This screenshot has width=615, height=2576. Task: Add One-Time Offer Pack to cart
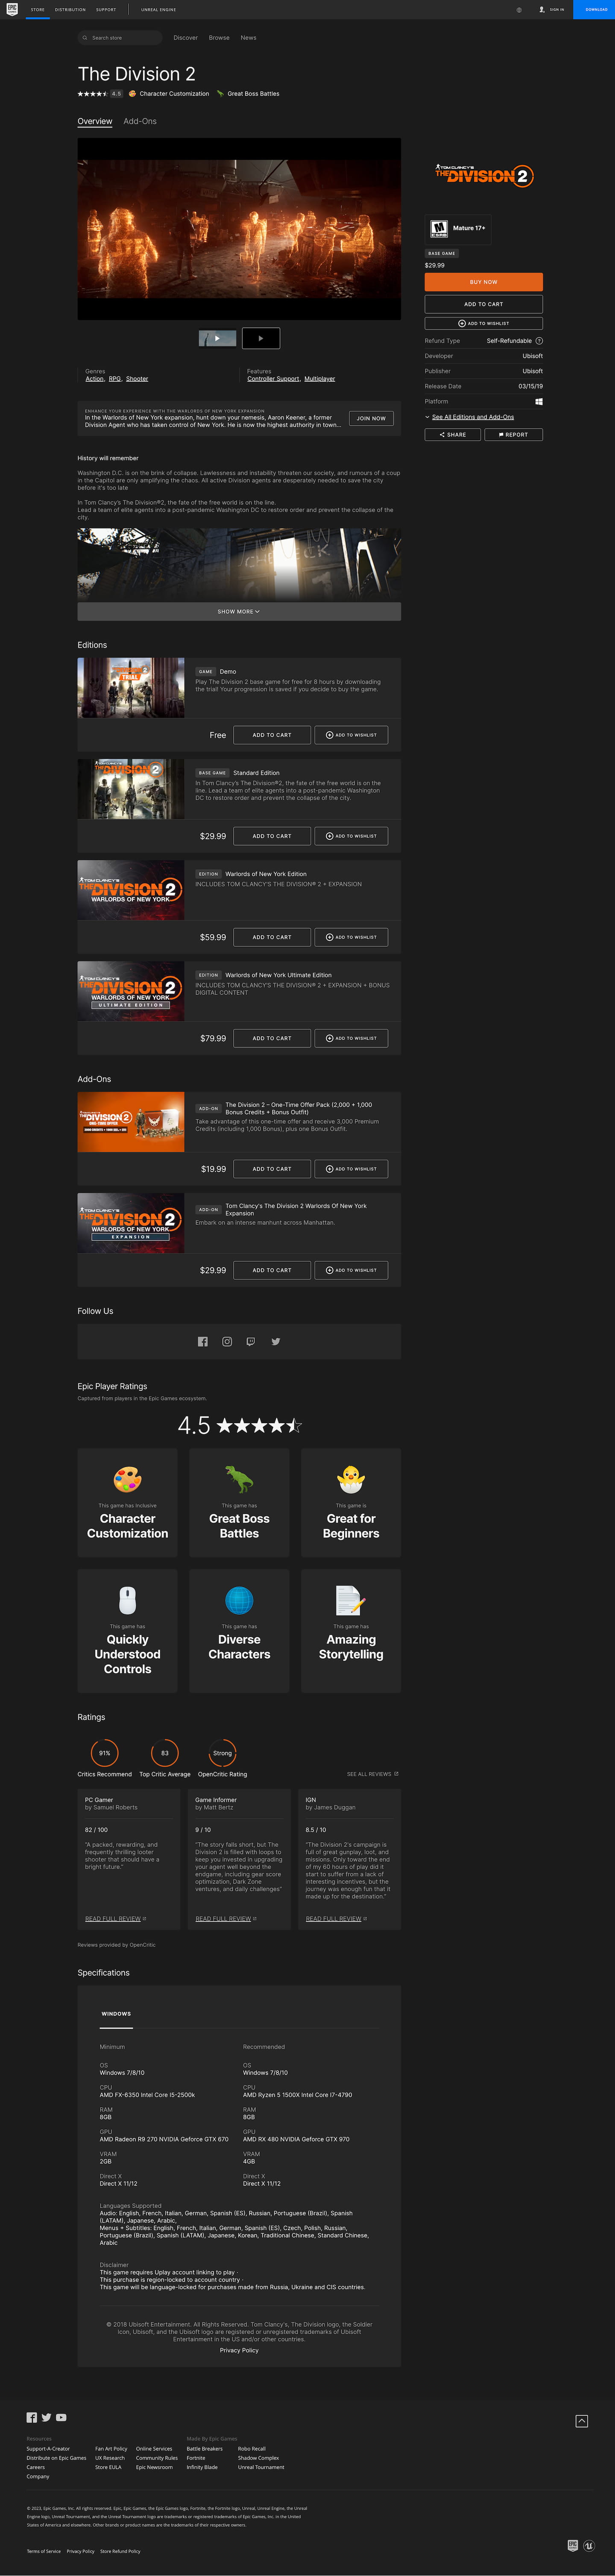pyautogui.click(x=272, y=1169)
